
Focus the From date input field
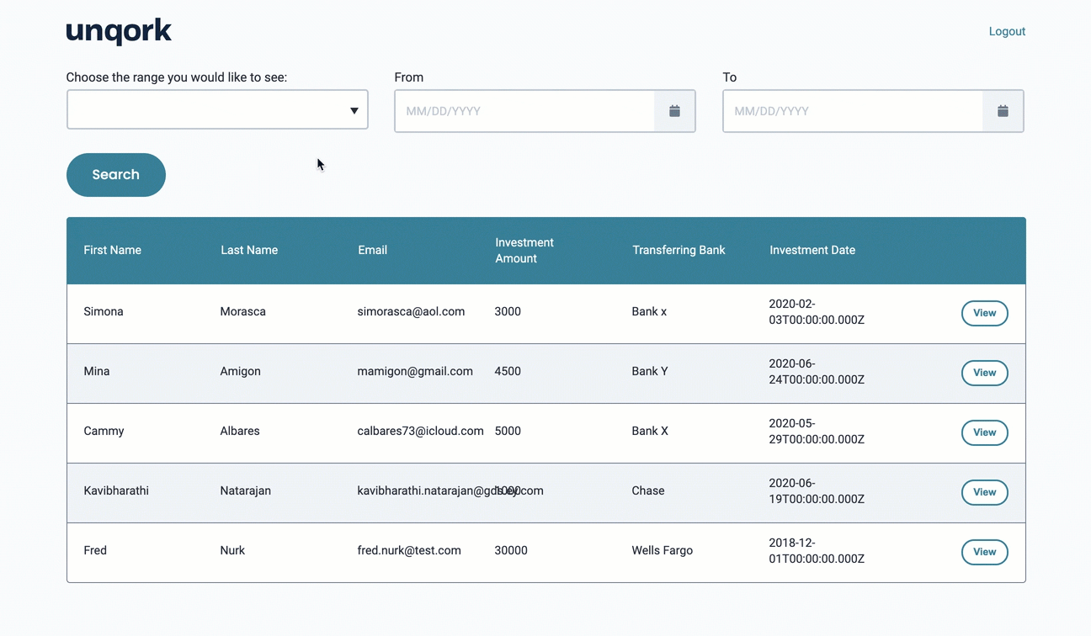click(x=524, y=111)
